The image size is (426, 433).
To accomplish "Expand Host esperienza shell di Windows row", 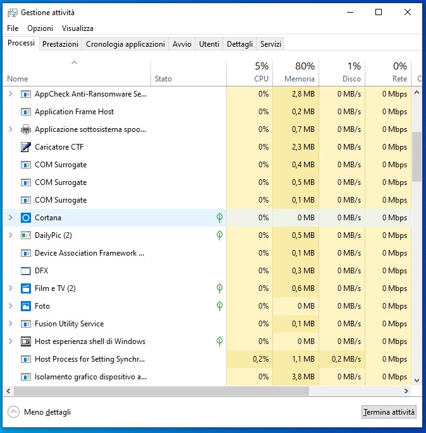I will [x=11, y=341].
